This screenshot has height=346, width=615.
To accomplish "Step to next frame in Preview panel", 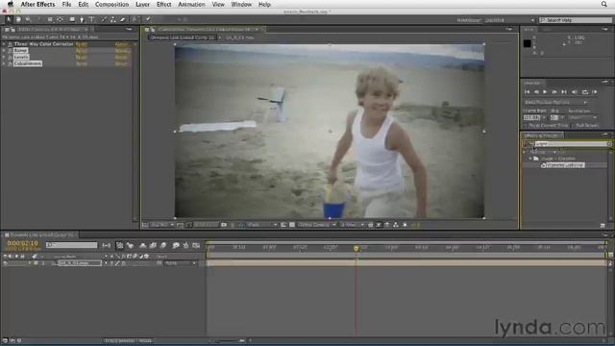I will (x=554, y=92).
